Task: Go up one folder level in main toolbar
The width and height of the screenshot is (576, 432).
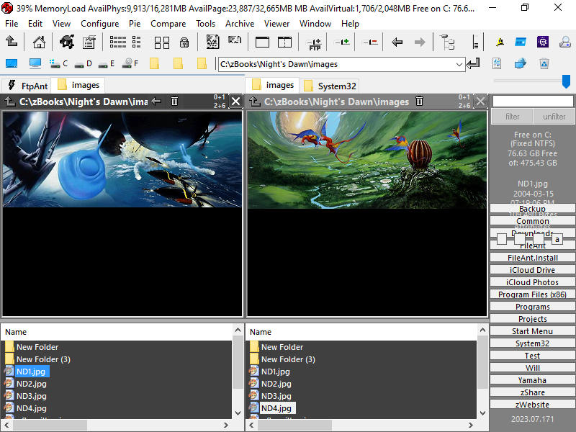Action: (x=12, y=42)
